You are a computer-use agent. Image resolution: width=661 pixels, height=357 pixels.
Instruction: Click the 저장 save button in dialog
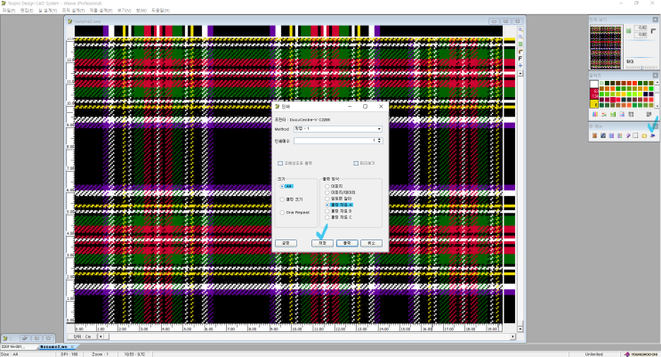point(322,243)
